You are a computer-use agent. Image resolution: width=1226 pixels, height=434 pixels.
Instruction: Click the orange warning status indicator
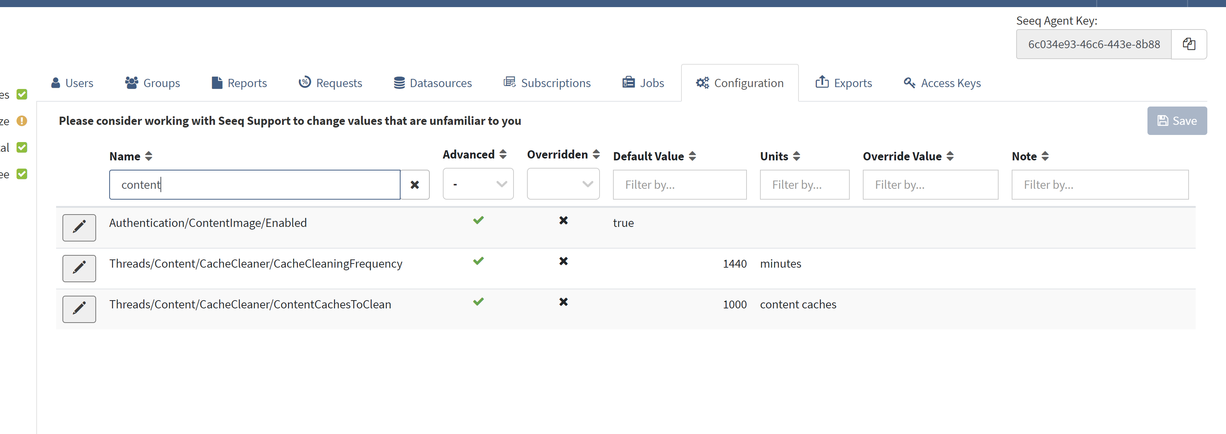(x=22, y=121)
